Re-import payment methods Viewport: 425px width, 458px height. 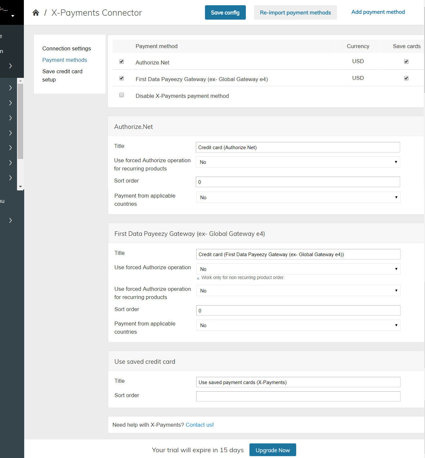pyautogui.click(x=295, y=12)
